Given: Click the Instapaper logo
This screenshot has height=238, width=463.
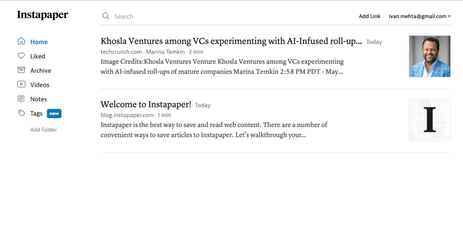Looking at the screenshot, I should (x=43, y=15).
